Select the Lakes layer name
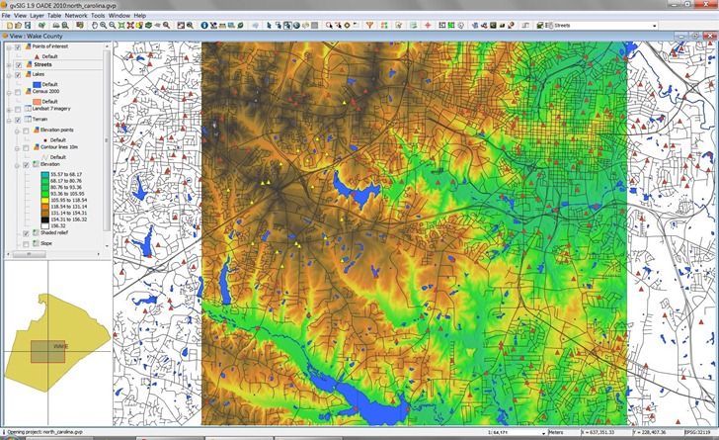This screenshot has height=440, width=719. (40, 75)
